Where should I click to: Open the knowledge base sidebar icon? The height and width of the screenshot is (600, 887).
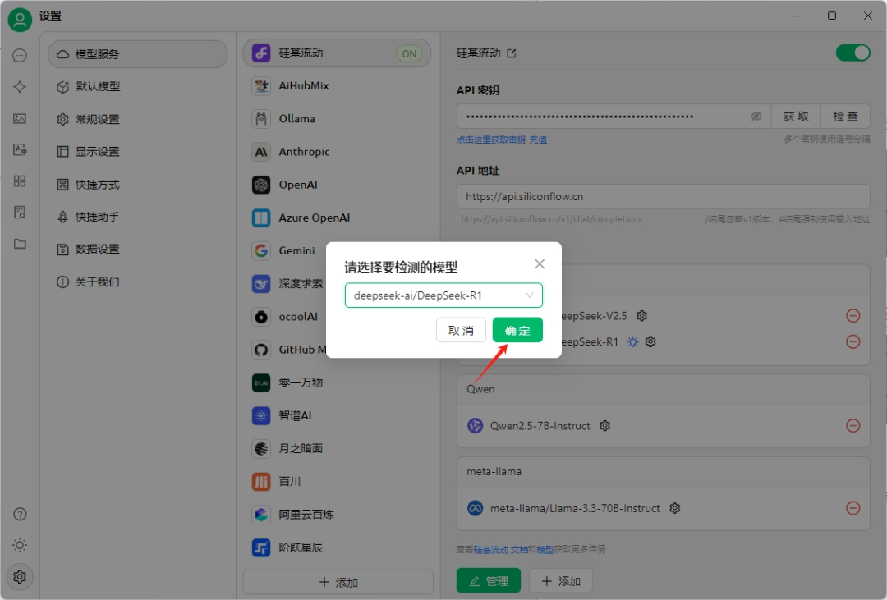pos(20,213)
